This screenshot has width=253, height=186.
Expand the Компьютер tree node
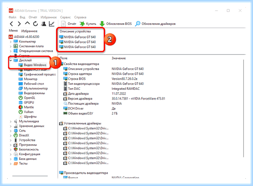click(11, 42)
